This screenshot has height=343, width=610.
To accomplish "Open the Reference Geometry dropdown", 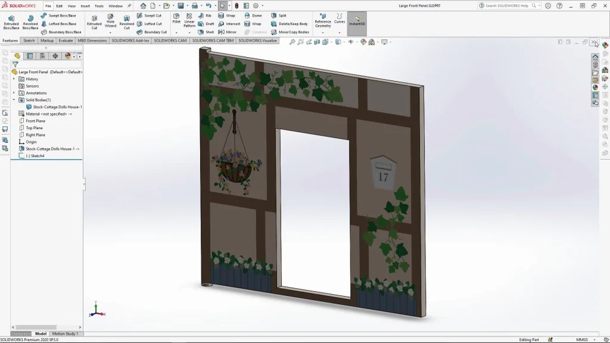I will pyautogui.click(x=323, y=21).
